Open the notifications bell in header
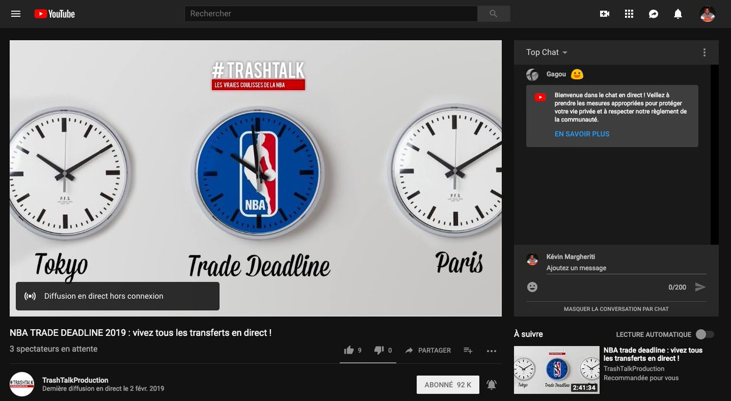Screen dimensions: 731x401 point(678,13)
